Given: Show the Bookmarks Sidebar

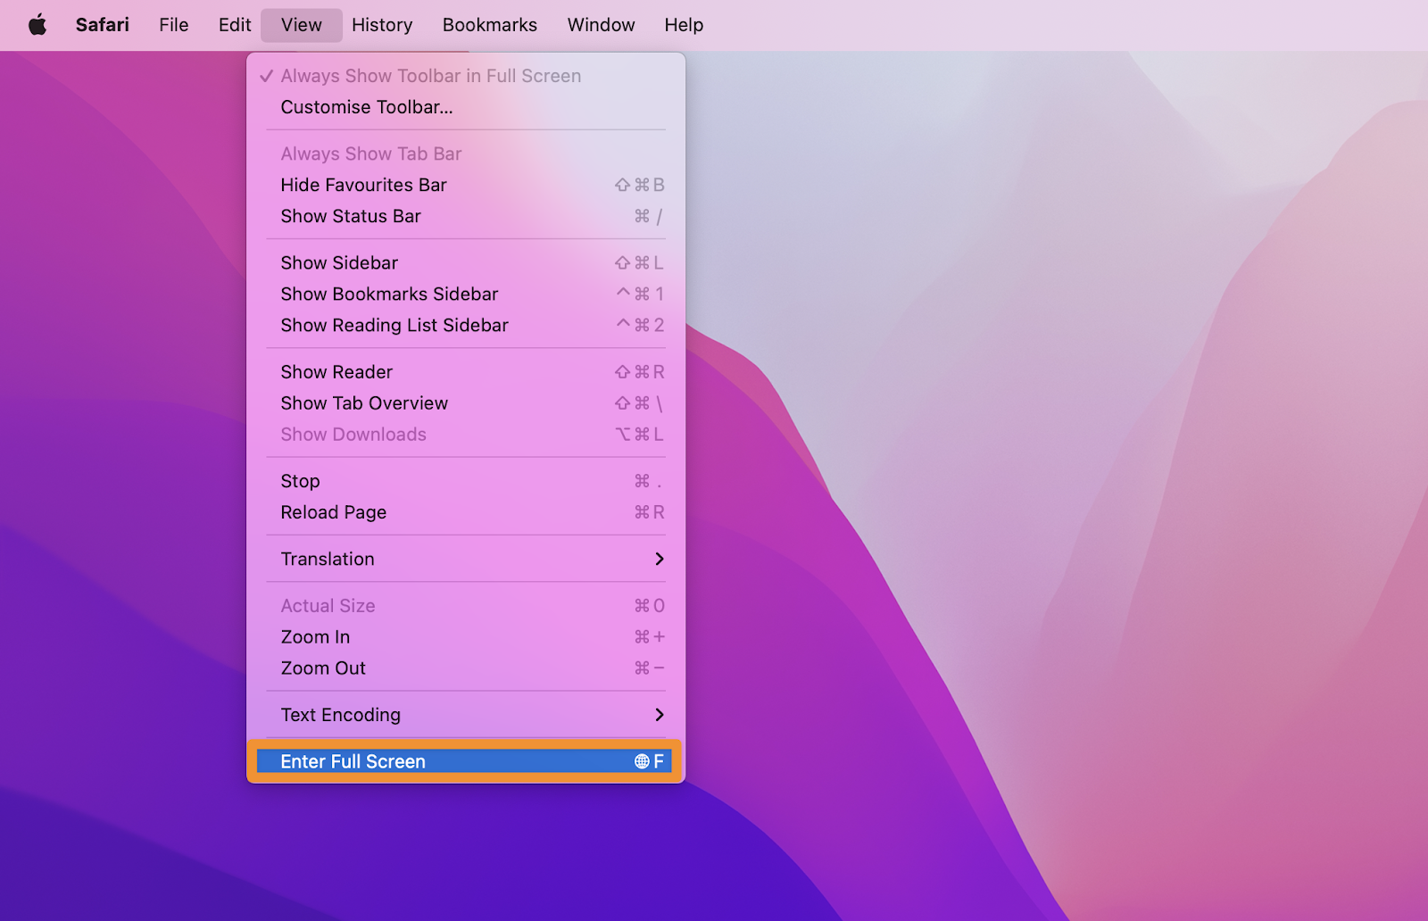Looking at the screenshot, I should 388,294.
